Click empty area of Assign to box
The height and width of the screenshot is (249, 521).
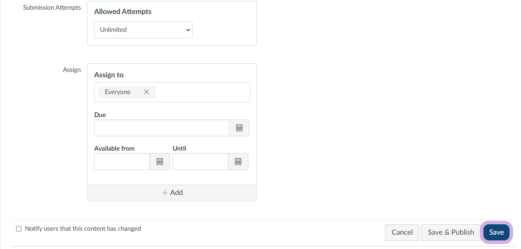coord(202,92)
